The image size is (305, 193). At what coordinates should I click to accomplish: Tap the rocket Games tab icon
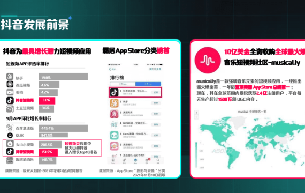coord(124,161)
